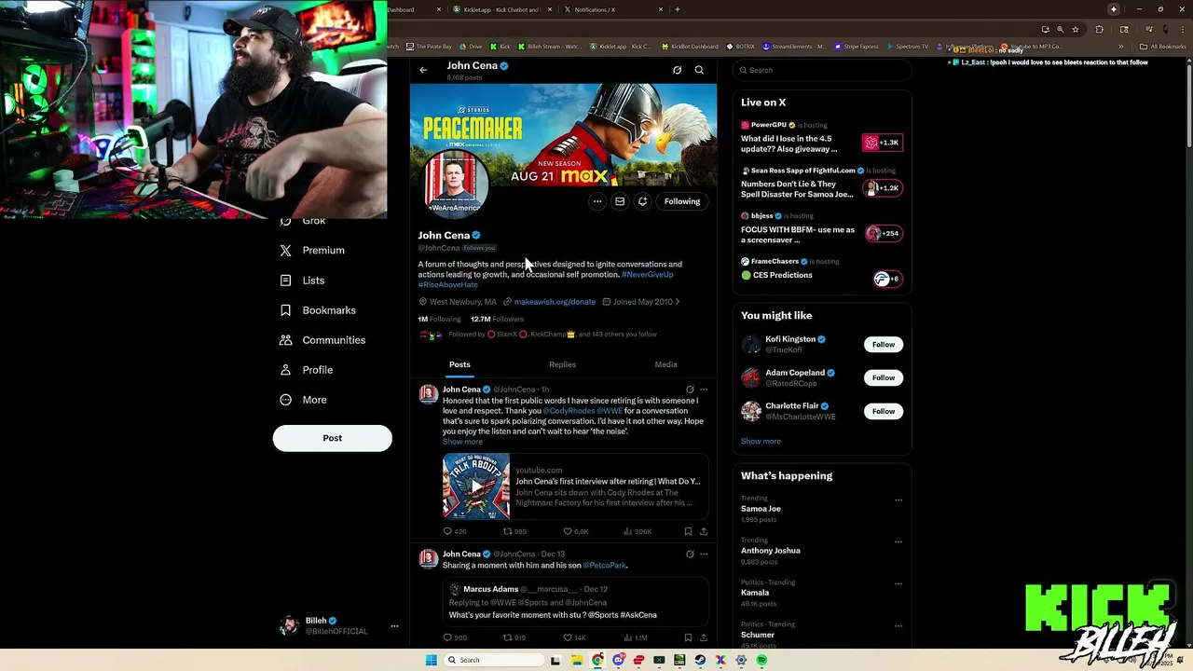This screenshot has width=1193, height=671.
Task: Expand the More menu in the sidebar
Action: click(303, 400)
